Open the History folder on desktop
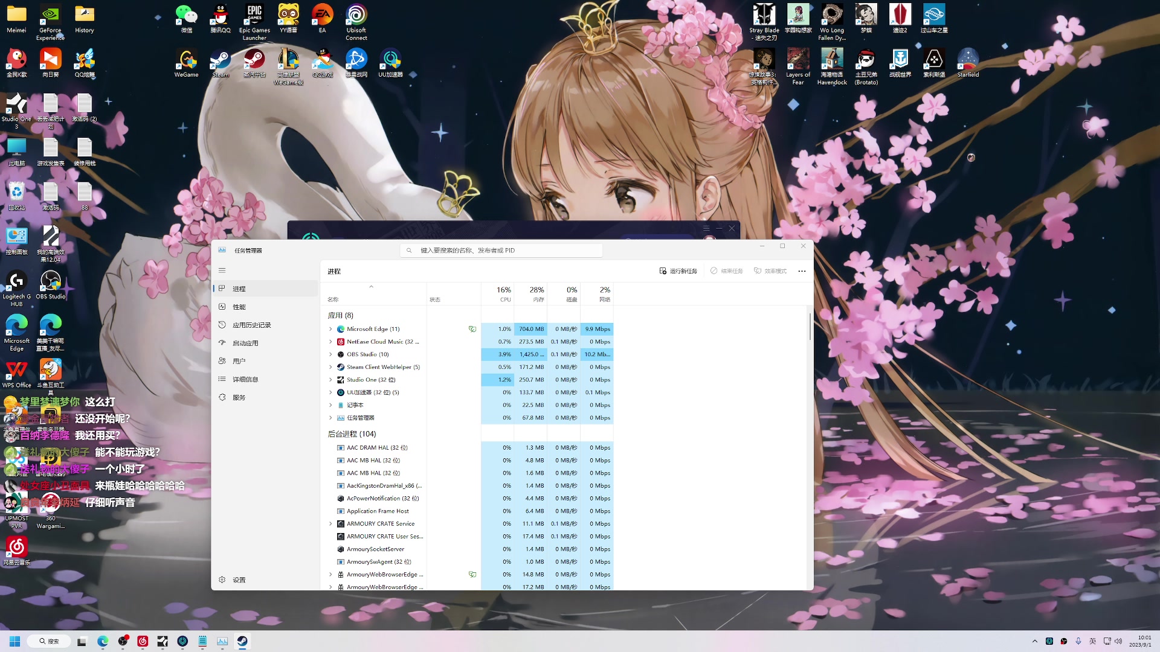Screen dimensions: 1160x652 click(84, 19)
